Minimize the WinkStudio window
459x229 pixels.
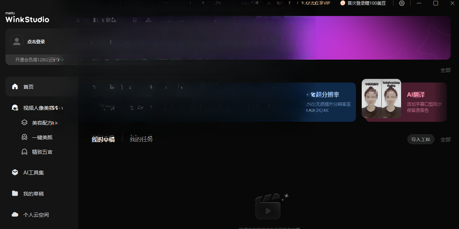(x=419, y=3)
